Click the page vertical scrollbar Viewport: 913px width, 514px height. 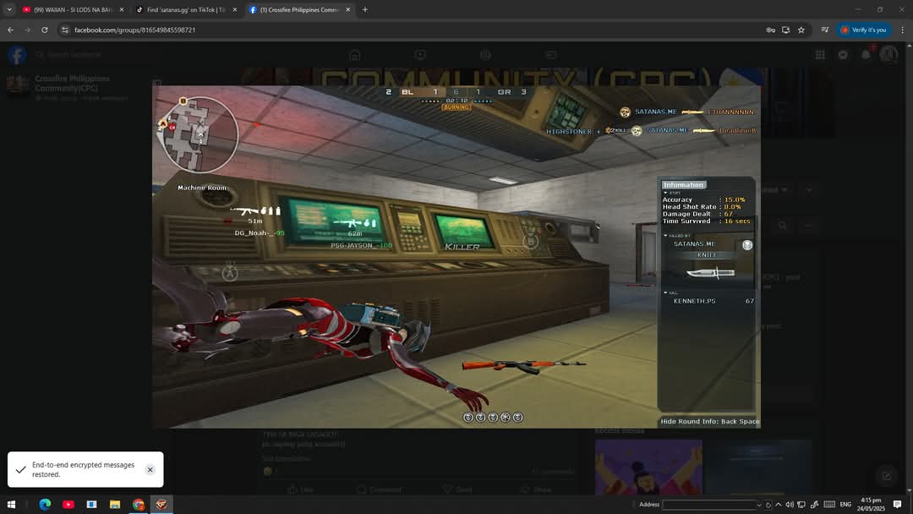coord(910,268)
